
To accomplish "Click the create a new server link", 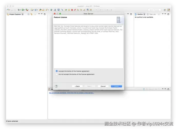I will point(72,93).
